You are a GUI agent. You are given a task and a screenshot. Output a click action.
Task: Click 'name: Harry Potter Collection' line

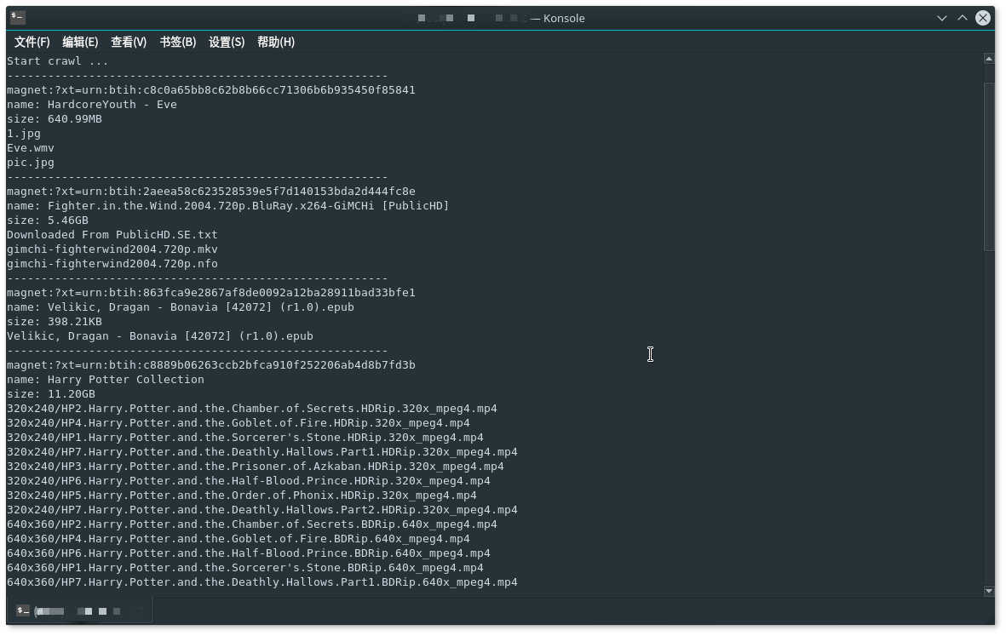[106, 380]
